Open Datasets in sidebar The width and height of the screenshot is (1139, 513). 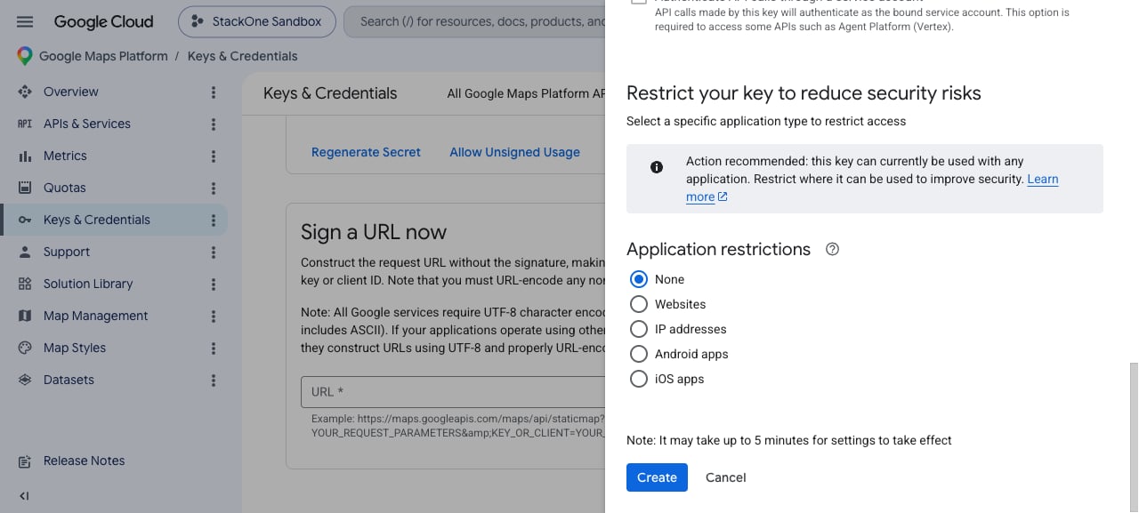point(69,380)
